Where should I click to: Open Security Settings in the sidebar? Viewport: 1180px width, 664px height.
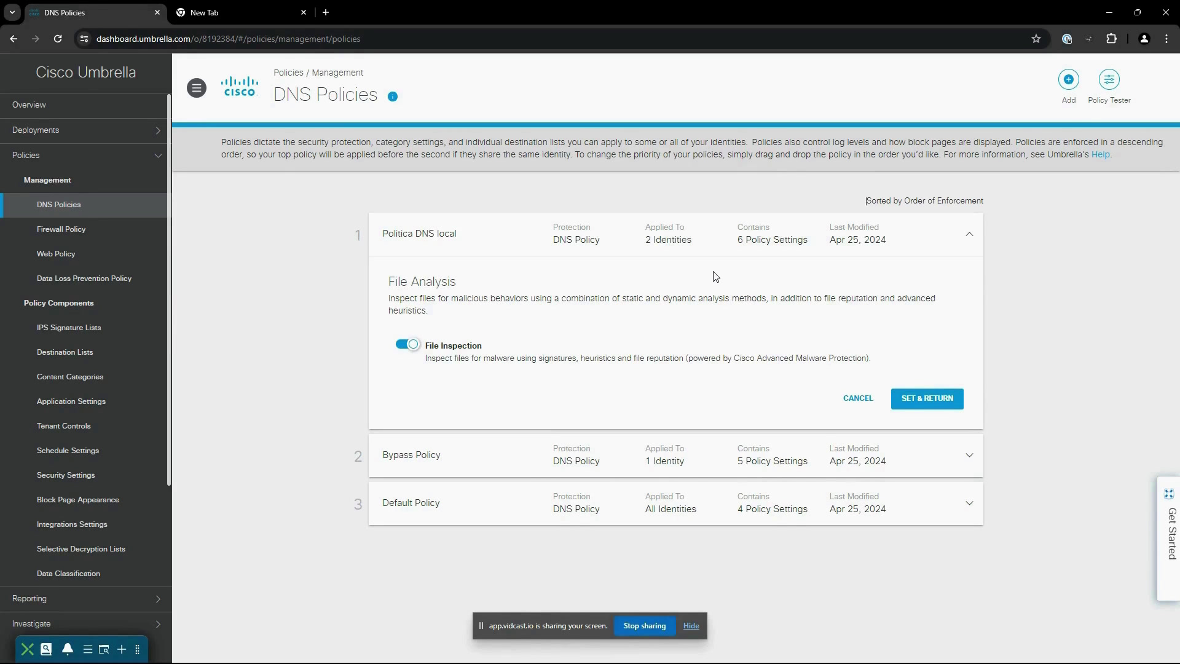click(x=66, y=475)
